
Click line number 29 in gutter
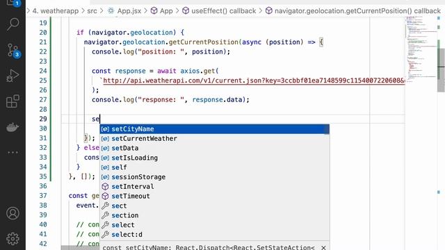click(x=43, y=119)
